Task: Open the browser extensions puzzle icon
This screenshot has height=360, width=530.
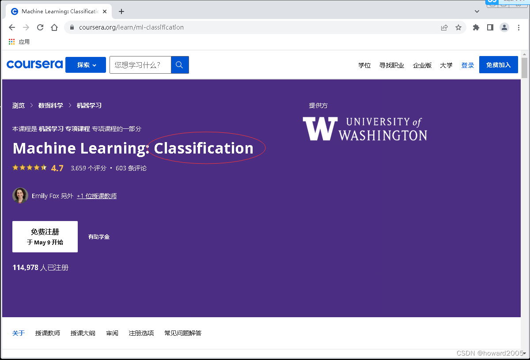Action: coord(476,27)
